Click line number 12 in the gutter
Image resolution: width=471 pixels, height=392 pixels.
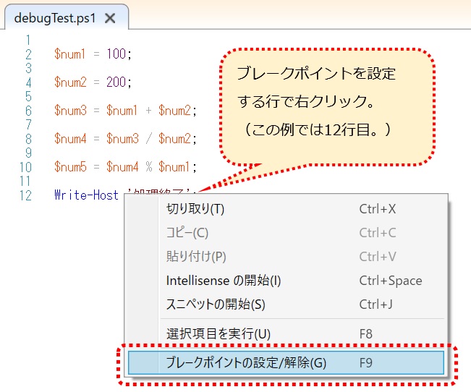coord(26,195)
